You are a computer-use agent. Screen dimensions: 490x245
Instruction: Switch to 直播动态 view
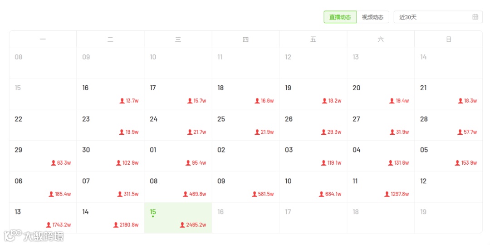[340, 17]
